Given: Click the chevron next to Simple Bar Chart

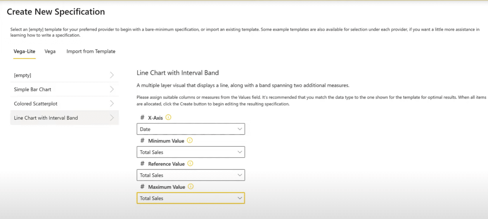Looking at the screenshot, I should click(112, 89).
